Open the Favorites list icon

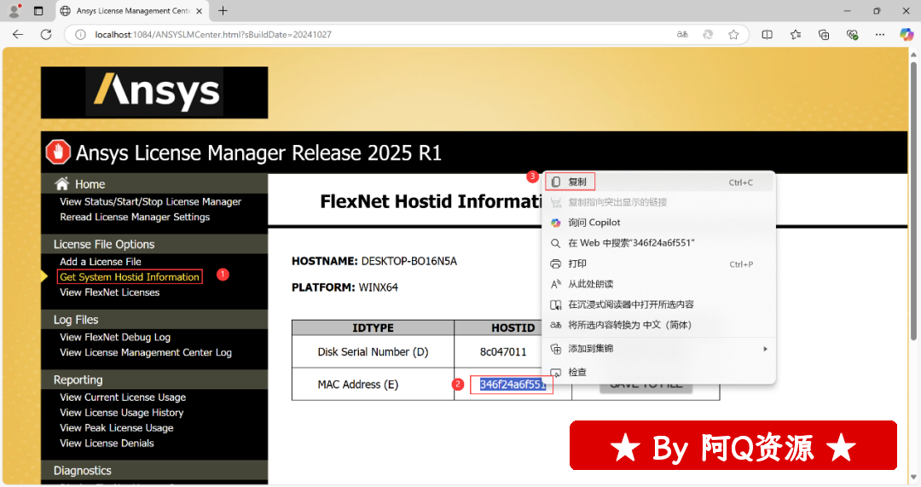click(796, 35)
